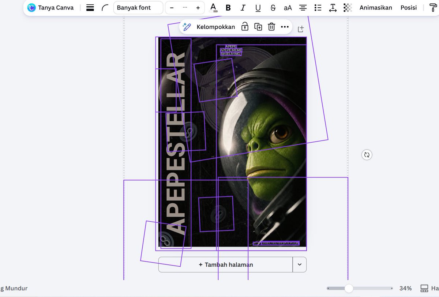439x297 pixels.
Task: Expand the Tambah halaman chevron dropdown
Action: tap(300, 264)
